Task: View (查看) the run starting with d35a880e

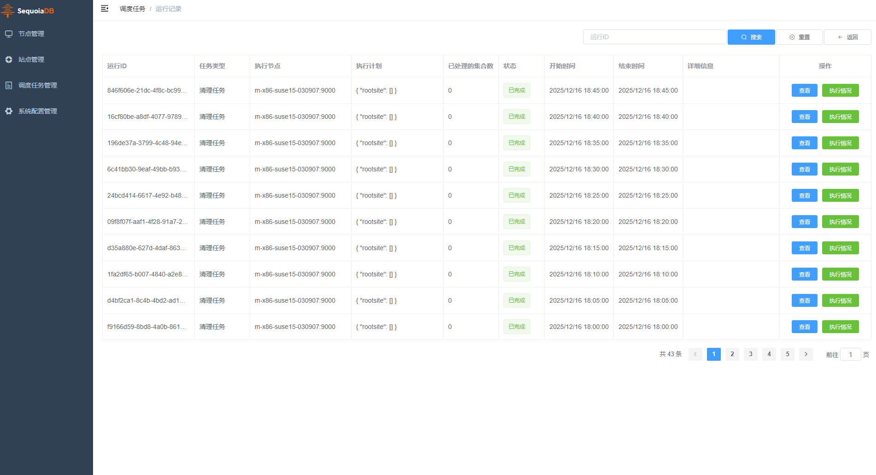Action: [805, 248]
